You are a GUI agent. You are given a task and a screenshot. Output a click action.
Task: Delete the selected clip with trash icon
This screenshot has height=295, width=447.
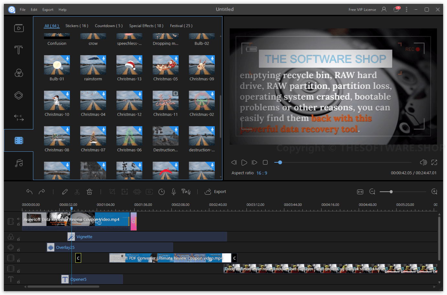(x=90, y=192)
